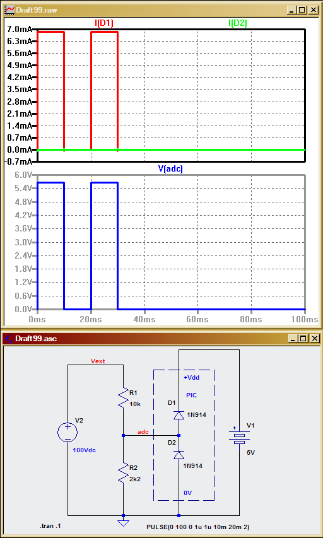The width and height of the screenshot is (323, 538).
Task: Minimize the Draft99.asc schematic window
Action: tap(292, 339)
